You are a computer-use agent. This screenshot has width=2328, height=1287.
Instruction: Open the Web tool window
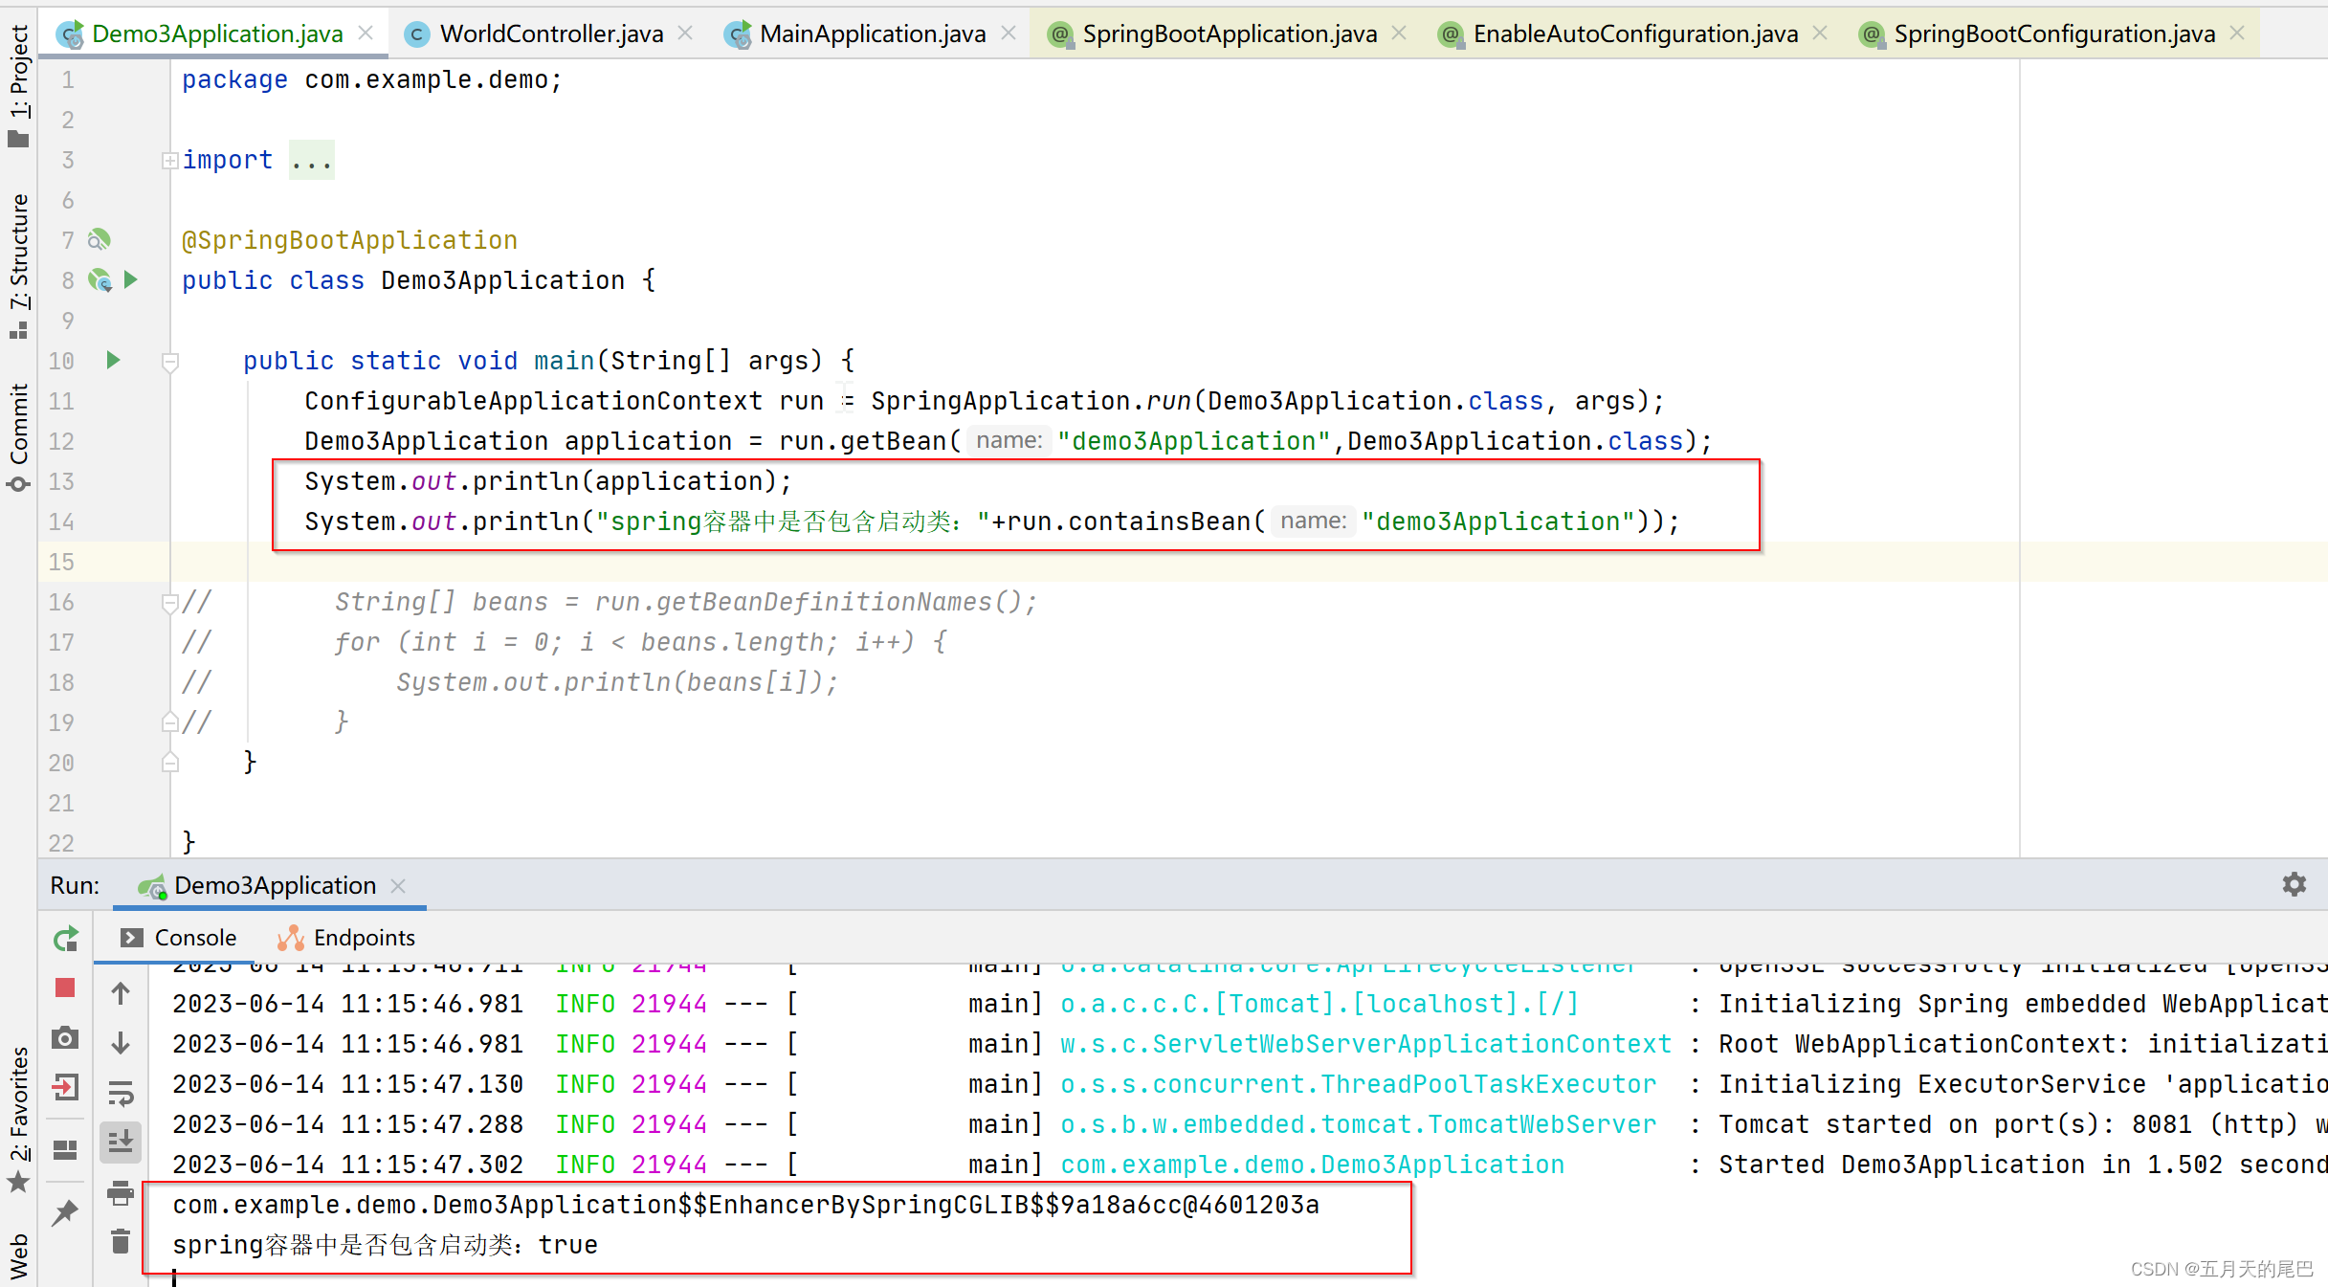coord(19,1256)
